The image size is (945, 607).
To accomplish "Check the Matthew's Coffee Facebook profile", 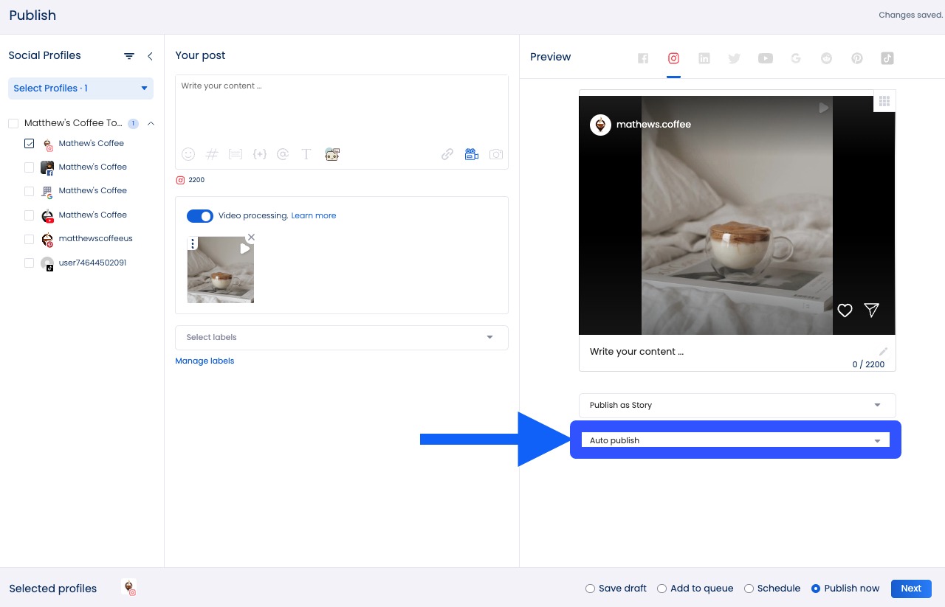I will [30, 167].
